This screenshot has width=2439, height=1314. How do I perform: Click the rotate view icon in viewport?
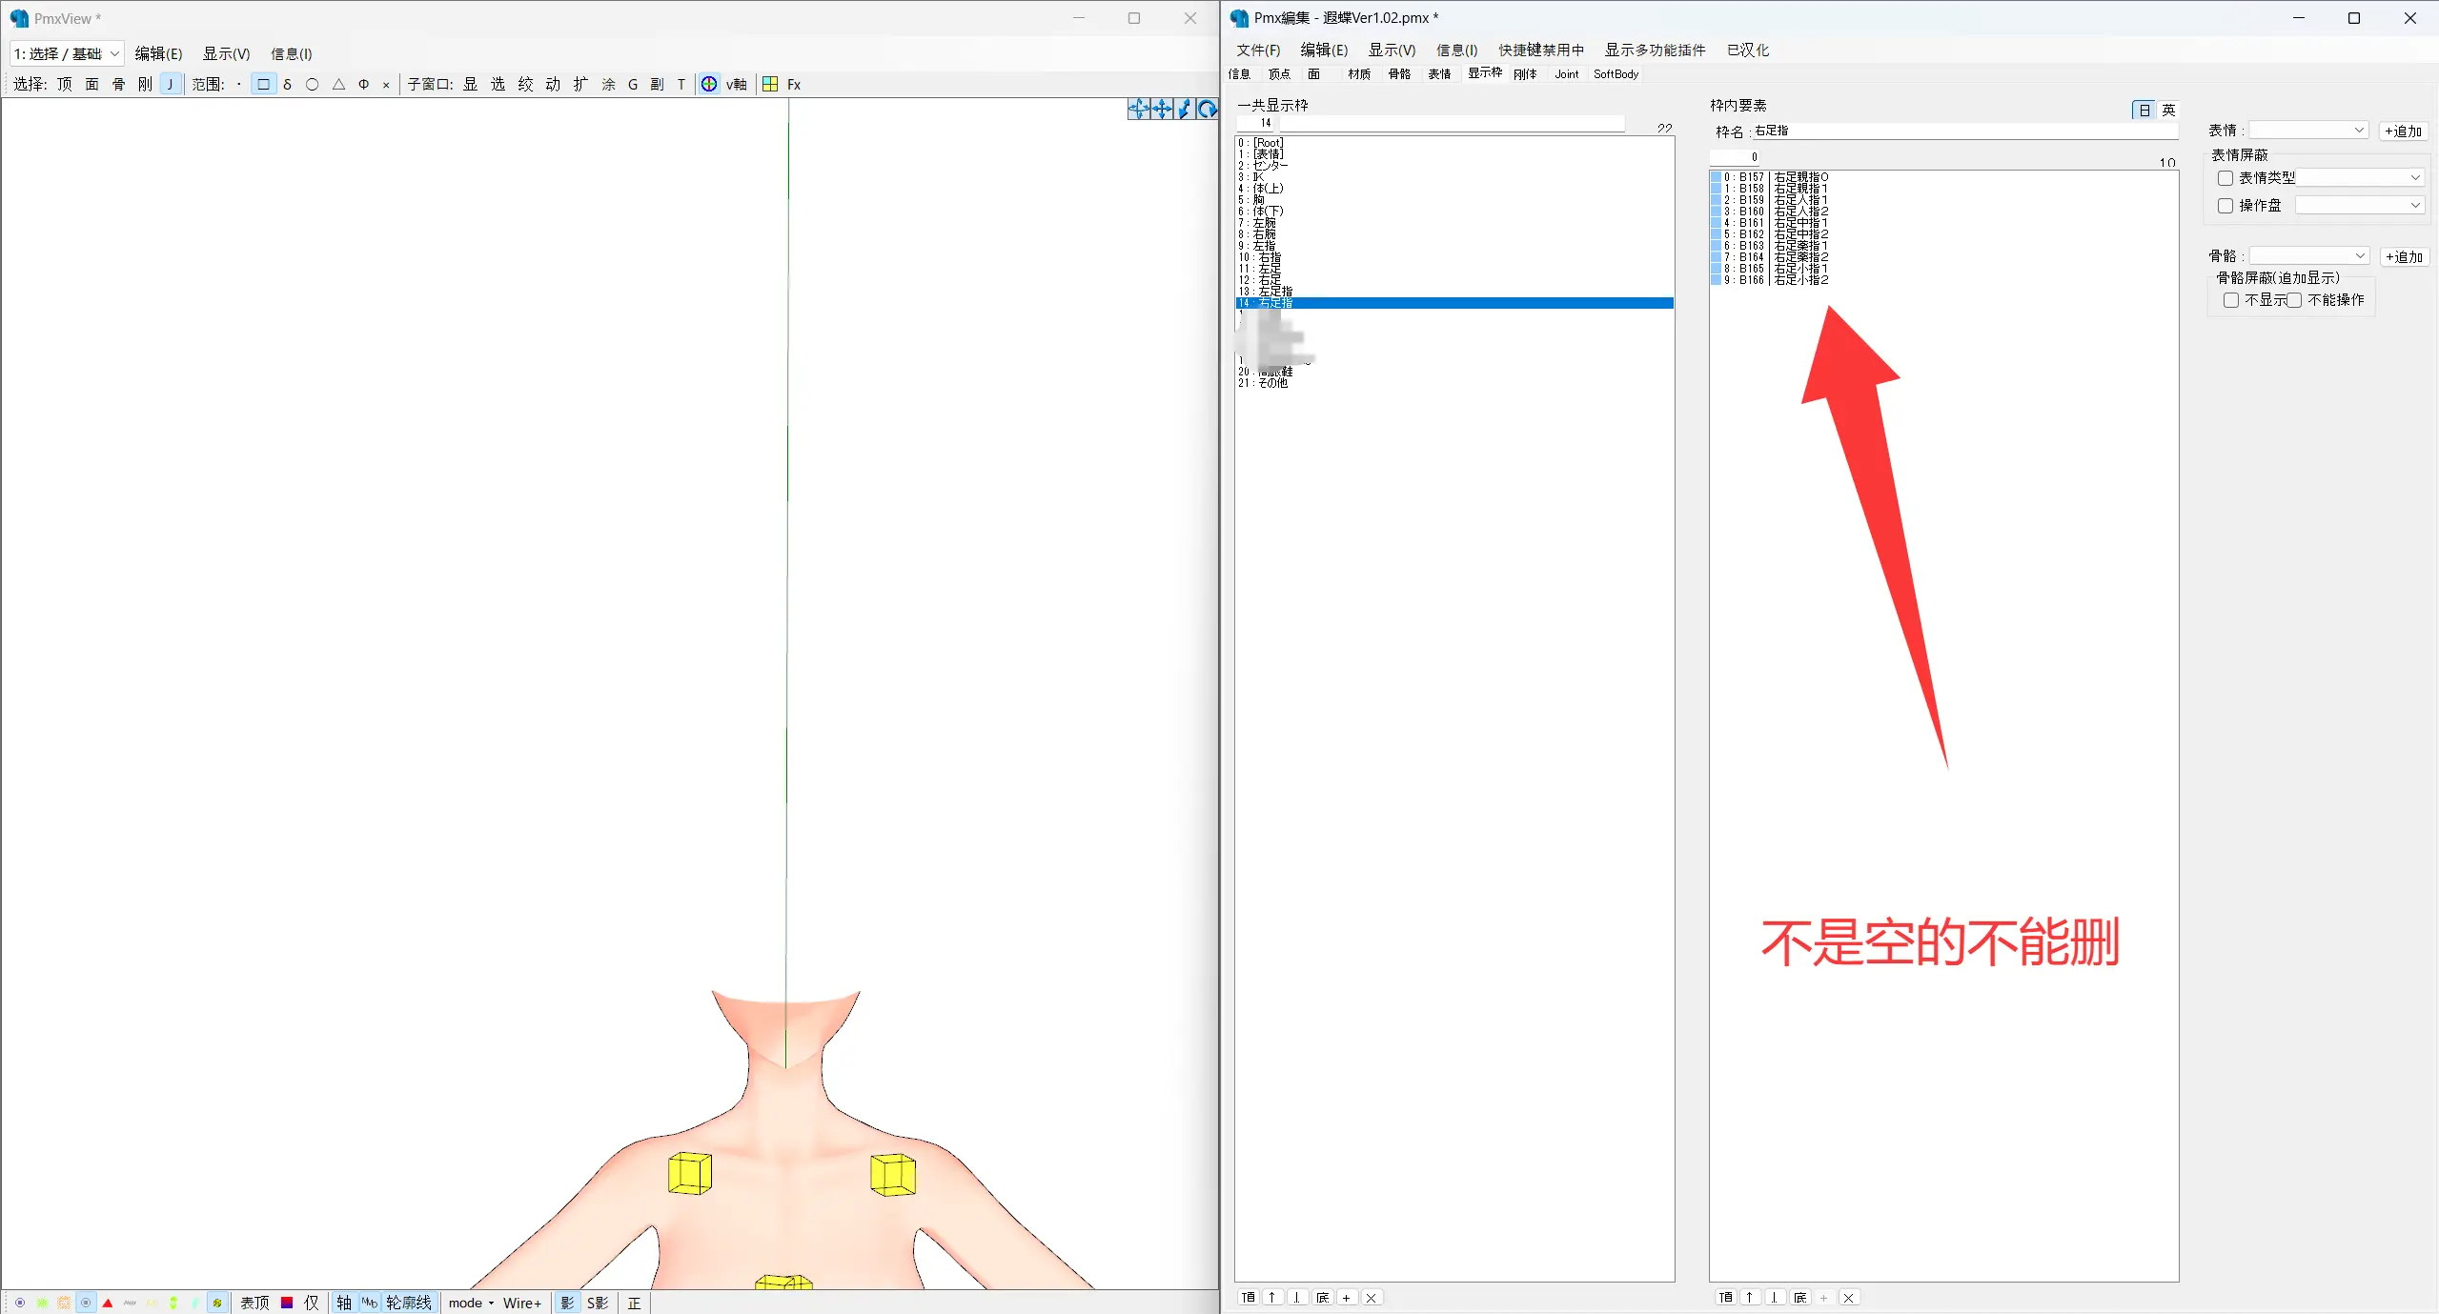(1208, 109)
